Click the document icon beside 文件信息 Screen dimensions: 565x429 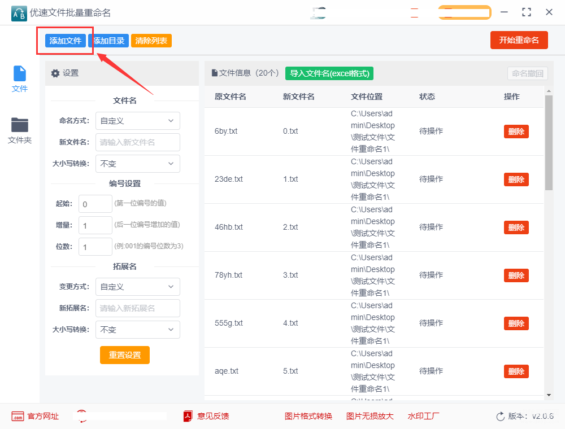(214, 73)
